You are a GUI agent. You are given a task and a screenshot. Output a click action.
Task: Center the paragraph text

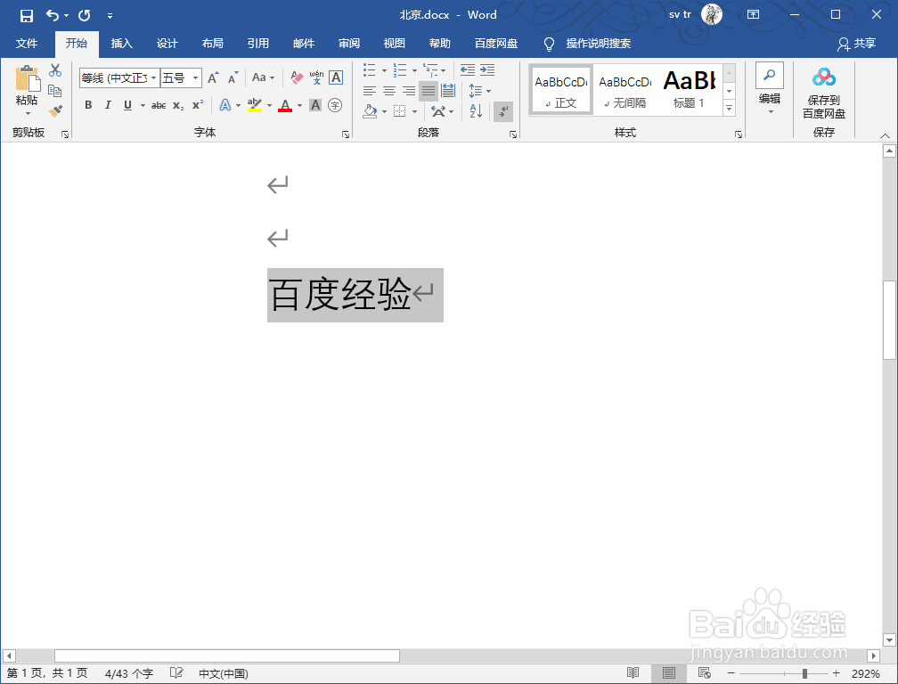pyautogui.click(x=388, y=91)
